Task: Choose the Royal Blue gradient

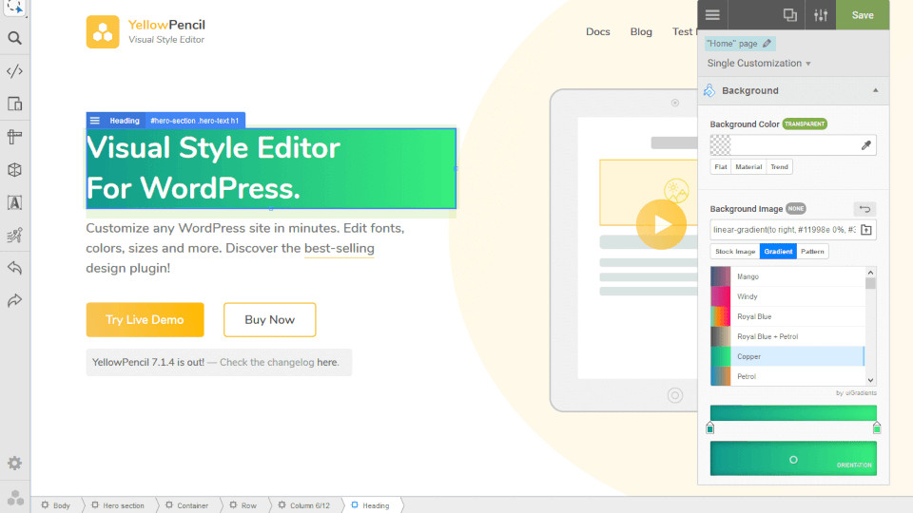Action: tap(787, 316)
